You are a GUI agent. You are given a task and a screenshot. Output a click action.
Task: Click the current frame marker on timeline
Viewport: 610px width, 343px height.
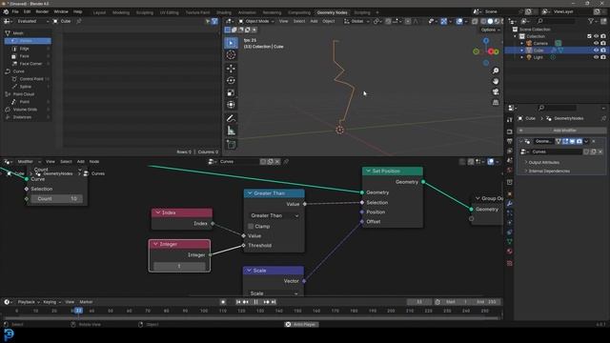point(78,311)
